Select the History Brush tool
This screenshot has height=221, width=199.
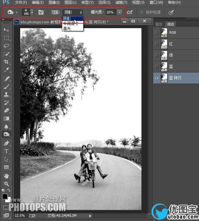pyautogui.click(x=6, y=103)
